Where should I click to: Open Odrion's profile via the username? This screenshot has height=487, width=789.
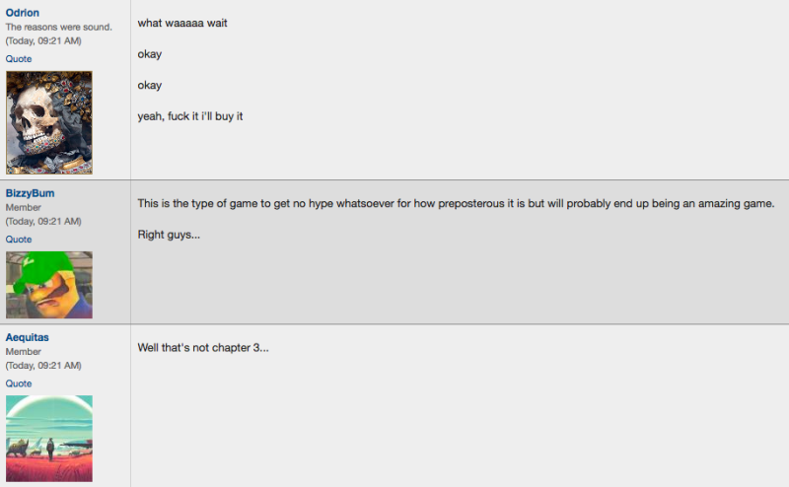[x=22, y=13]
